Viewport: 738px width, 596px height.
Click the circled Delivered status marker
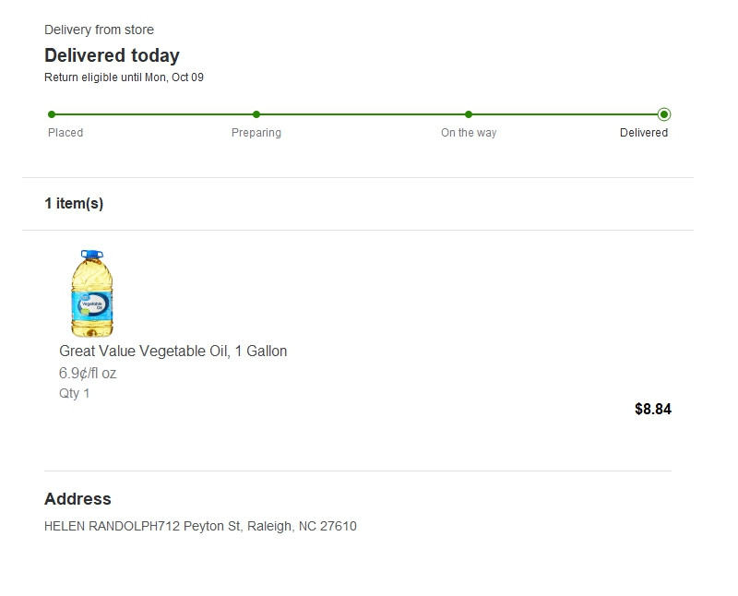tap(664, 114)
